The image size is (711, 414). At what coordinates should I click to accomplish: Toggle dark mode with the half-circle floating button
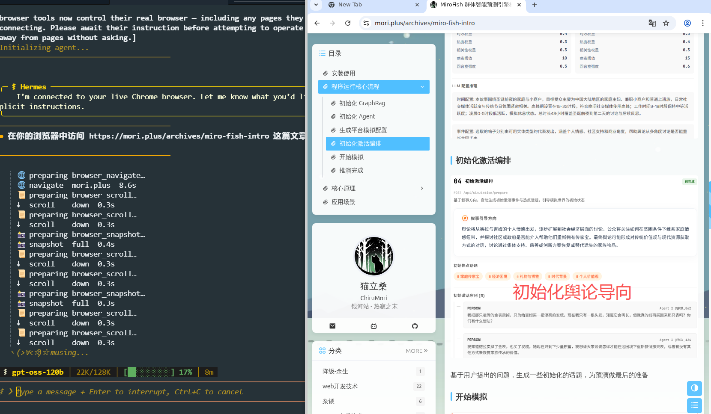(x=694, y=388)
